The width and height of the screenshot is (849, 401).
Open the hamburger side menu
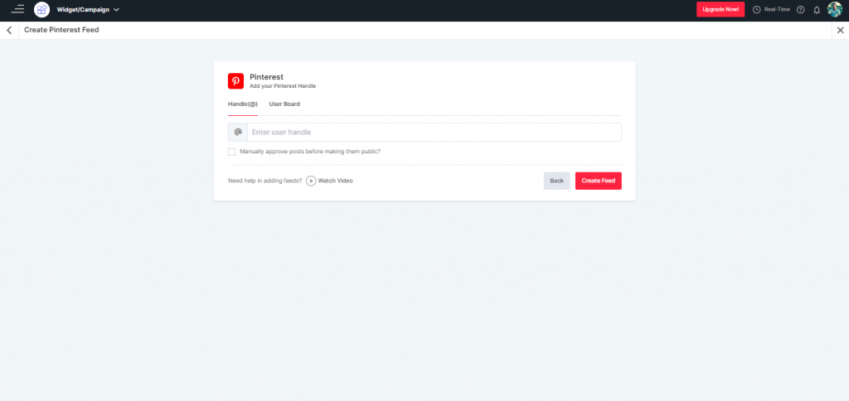click(17, 9)
